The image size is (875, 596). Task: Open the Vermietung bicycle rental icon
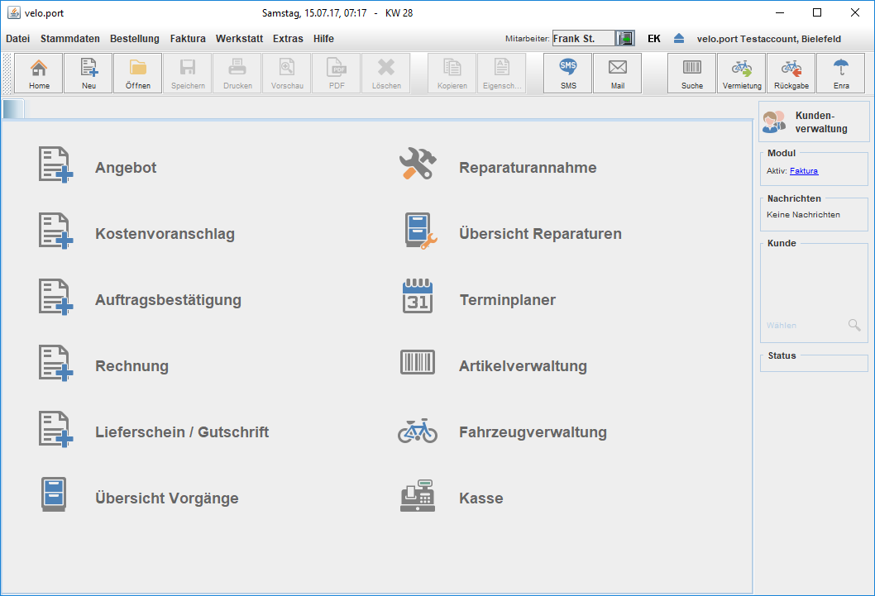pos(742,74)
